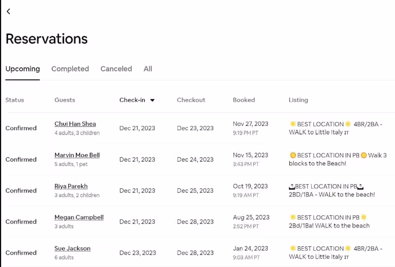View Riya Parekh's guest details
Viewport: 395px width, 267px height.
tap(71, 186)
